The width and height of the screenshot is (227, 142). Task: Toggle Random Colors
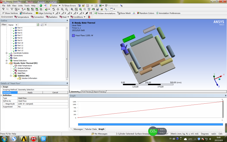[146, 13]
